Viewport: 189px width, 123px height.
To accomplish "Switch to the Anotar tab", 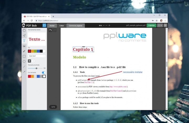I will [x=52, y=25].
